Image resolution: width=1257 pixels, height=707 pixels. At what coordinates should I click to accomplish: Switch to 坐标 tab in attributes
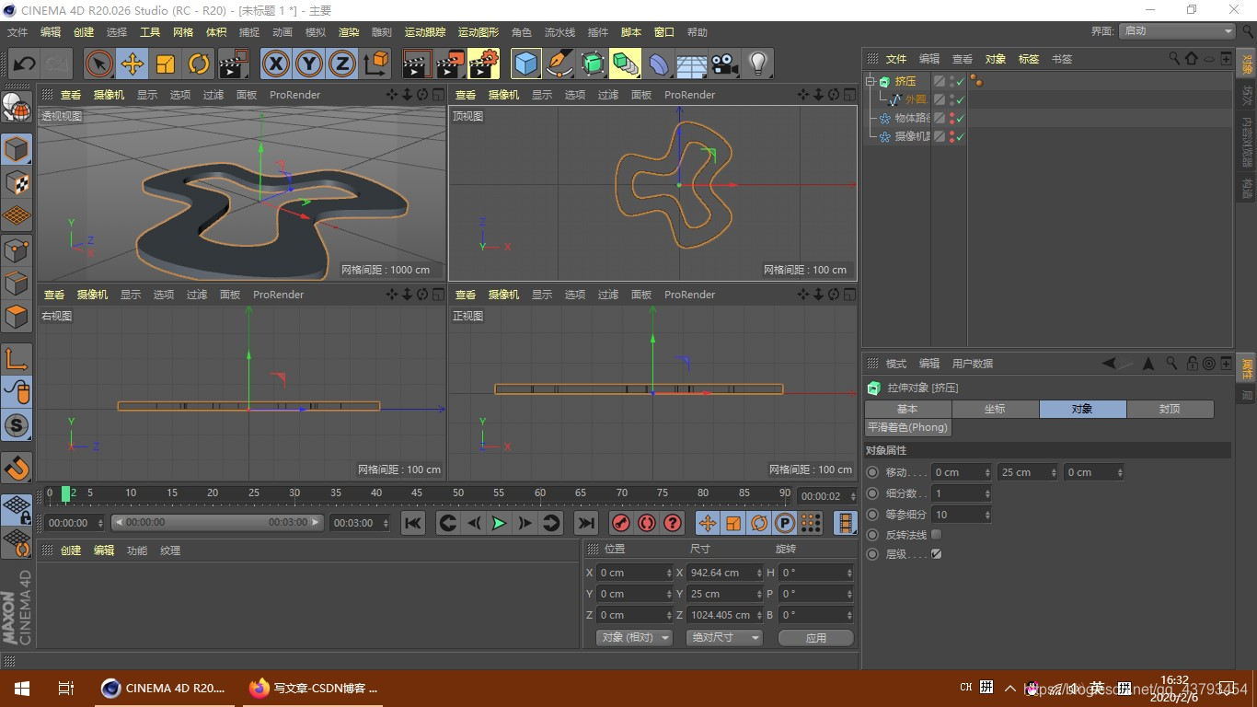tap(995, 409)
